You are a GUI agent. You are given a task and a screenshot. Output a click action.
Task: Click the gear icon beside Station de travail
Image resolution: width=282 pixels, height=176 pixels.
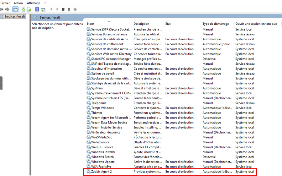pos(88,73)
